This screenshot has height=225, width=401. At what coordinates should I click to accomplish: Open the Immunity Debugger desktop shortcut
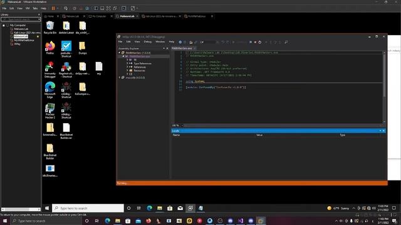pos(50,69)
